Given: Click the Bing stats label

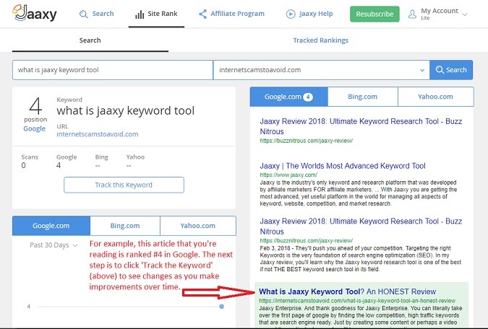Looking at the screenshot, I should pyautogui.click(x=101, y=157).
